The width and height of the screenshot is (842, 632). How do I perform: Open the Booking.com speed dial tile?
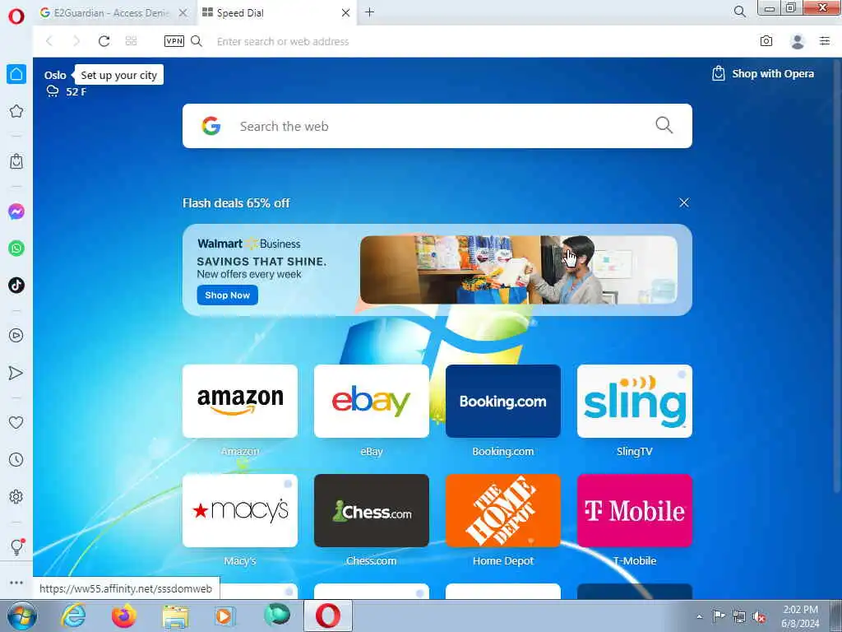[503, 402]
